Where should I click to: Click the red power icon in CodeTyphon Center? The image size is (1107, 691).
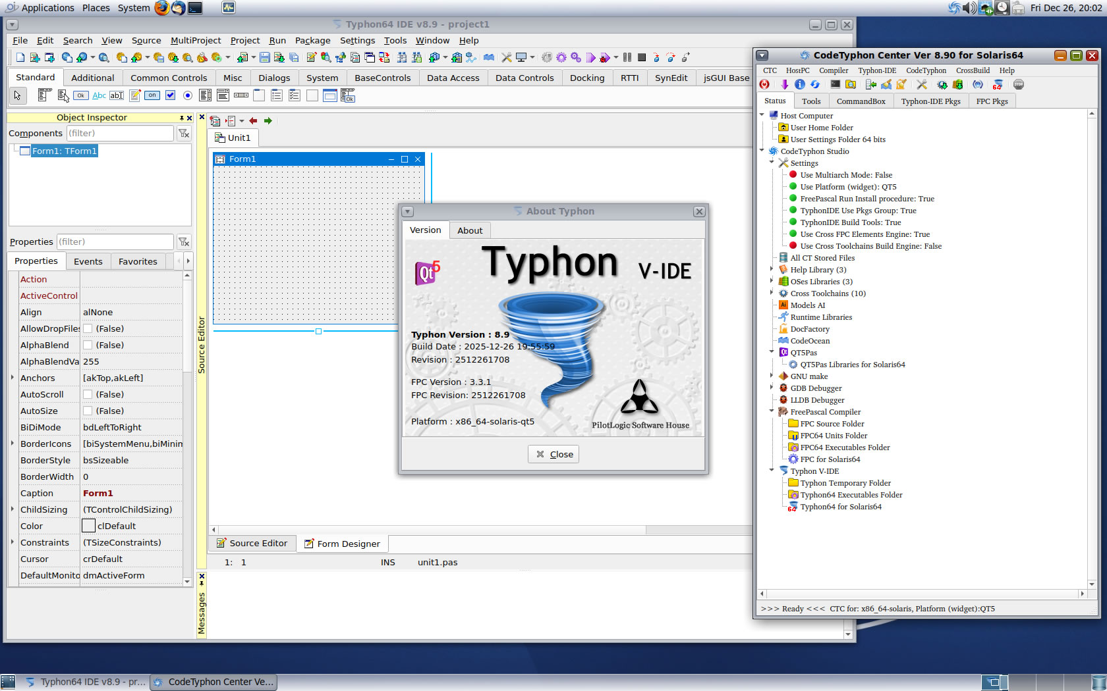click(764, 85)
